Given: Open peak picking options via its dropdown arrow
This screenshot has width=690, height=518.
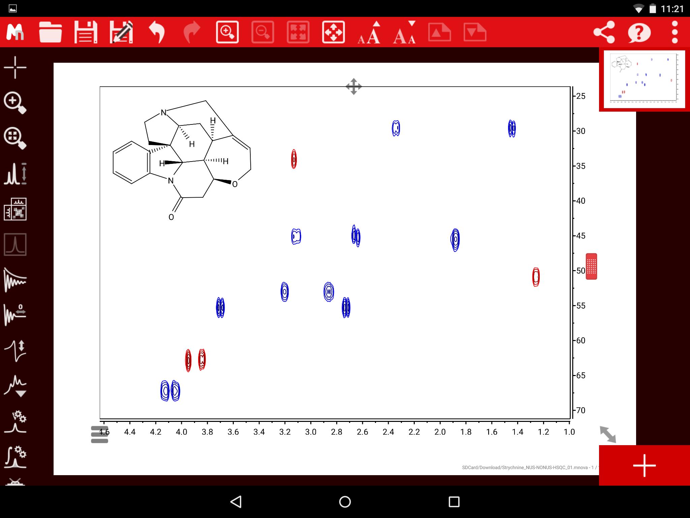Looking at the screenshot, I should 21,394.
